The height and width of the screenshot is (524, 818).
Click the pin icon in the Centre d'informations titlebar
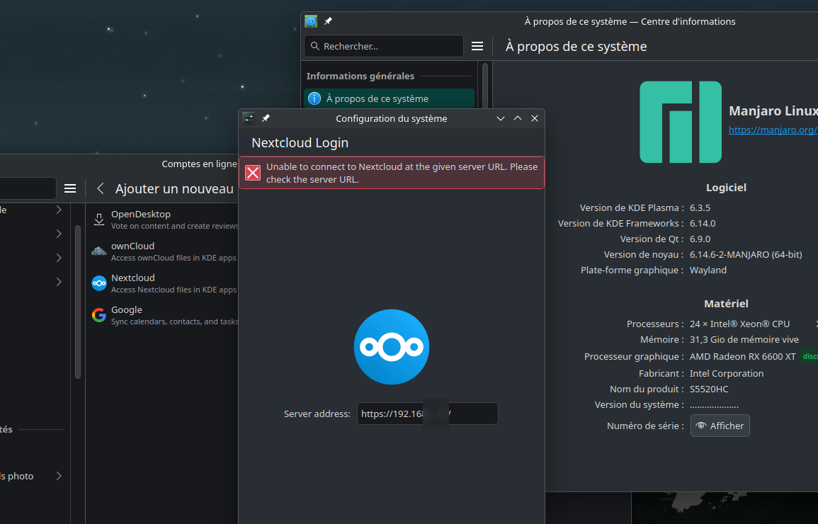coord(328,21)
